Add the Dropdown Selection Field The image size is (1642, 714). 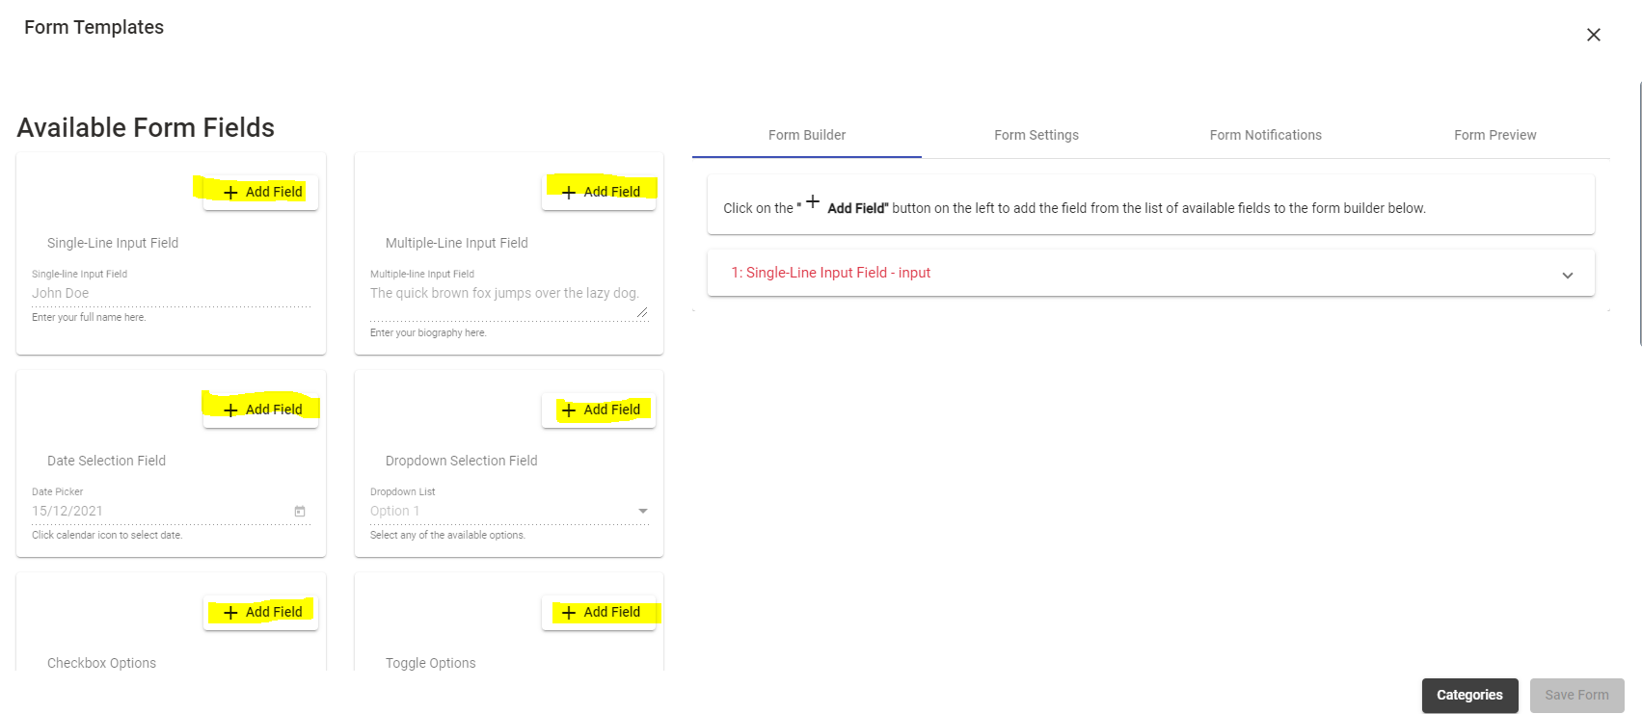click(x=599, y=410)
